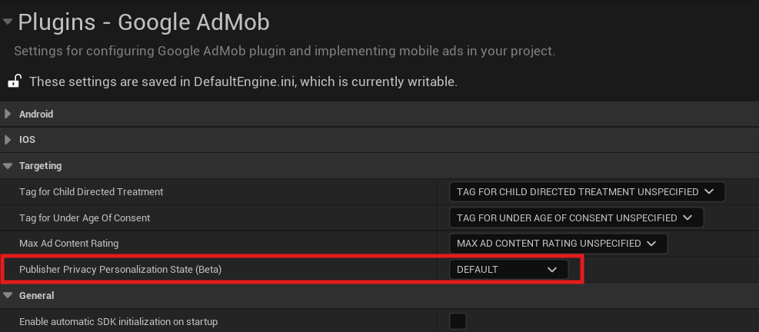The height and width of the screenshot is (332, 759).
Task: Select the General category label
Action: (x=36, y=295)
